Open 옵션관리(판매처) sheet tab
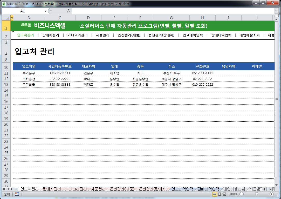281x199 pixels. pos(153,189)
